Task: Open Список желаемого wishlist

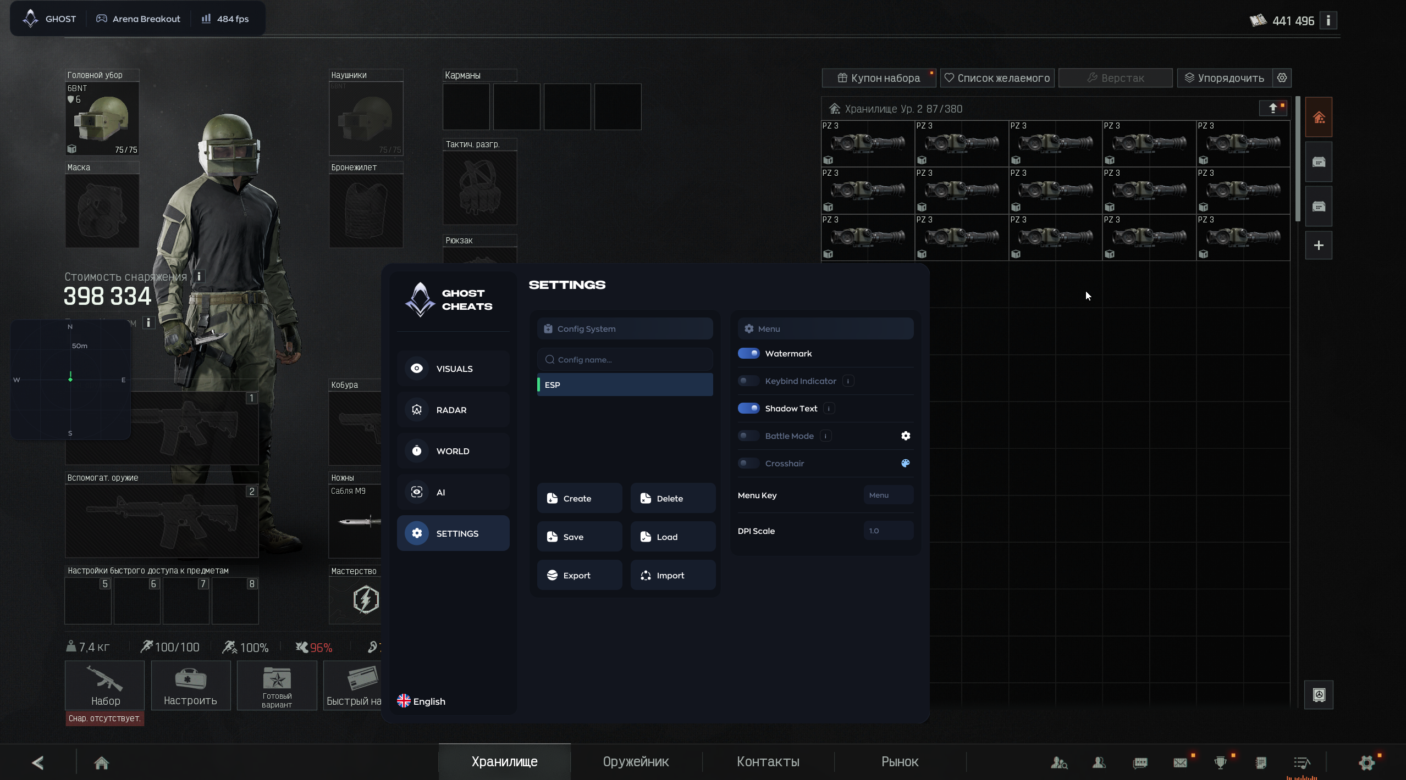Action: click(997, 78)
